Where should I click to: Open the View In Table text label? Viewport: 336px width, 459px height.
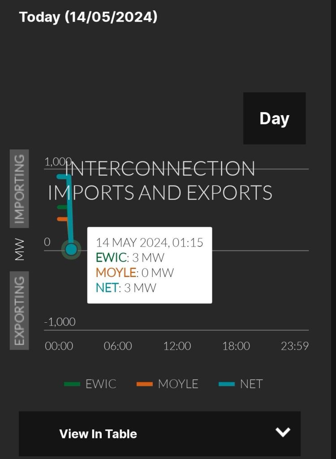pos(98,434)
